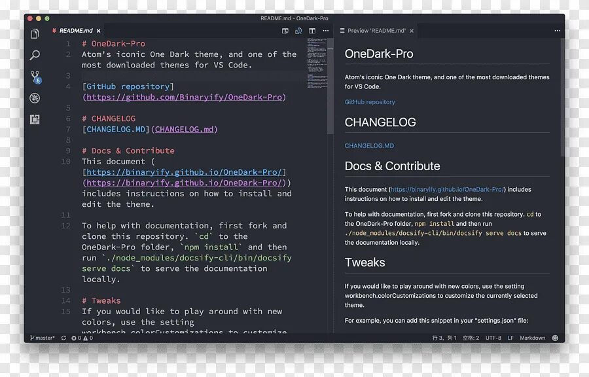Open more actions menu of README.md editor
The width and height of the screenshot is (589, 377).
[326, 31]
